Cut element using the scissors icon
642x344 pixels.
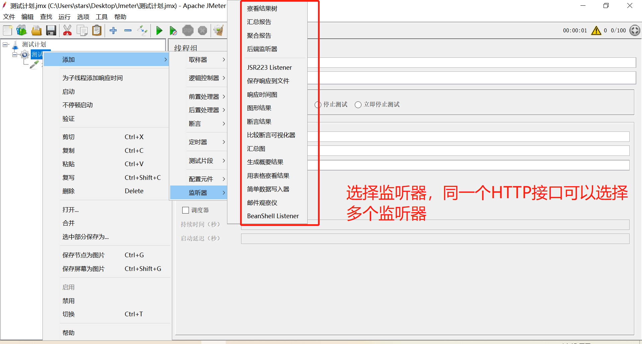pos(68,30)
